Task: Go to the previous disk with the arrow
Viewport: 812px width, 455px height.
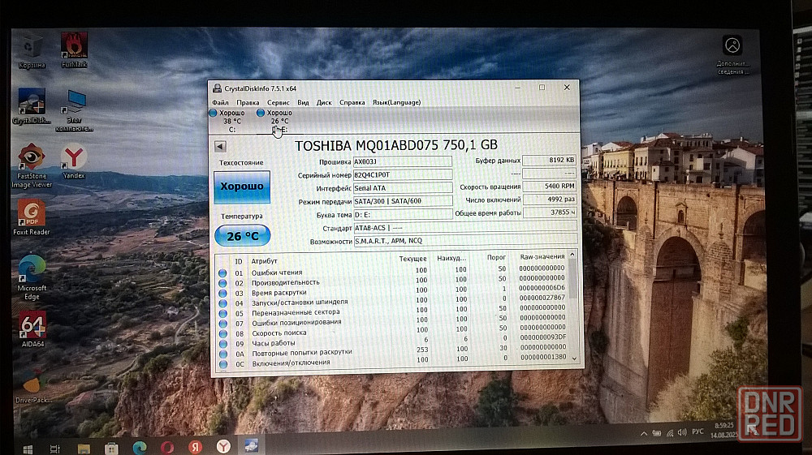Action: tap(220, 146)
